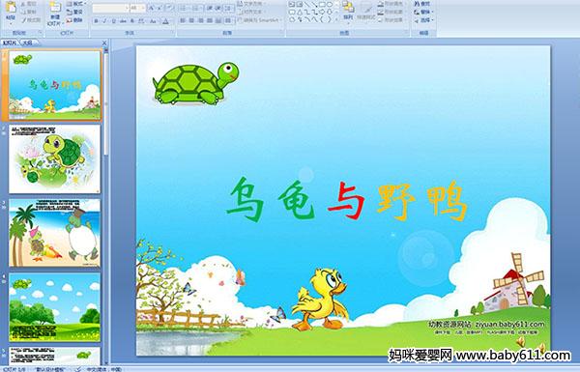Toggle the Bold formatting button

coord(97,21)
